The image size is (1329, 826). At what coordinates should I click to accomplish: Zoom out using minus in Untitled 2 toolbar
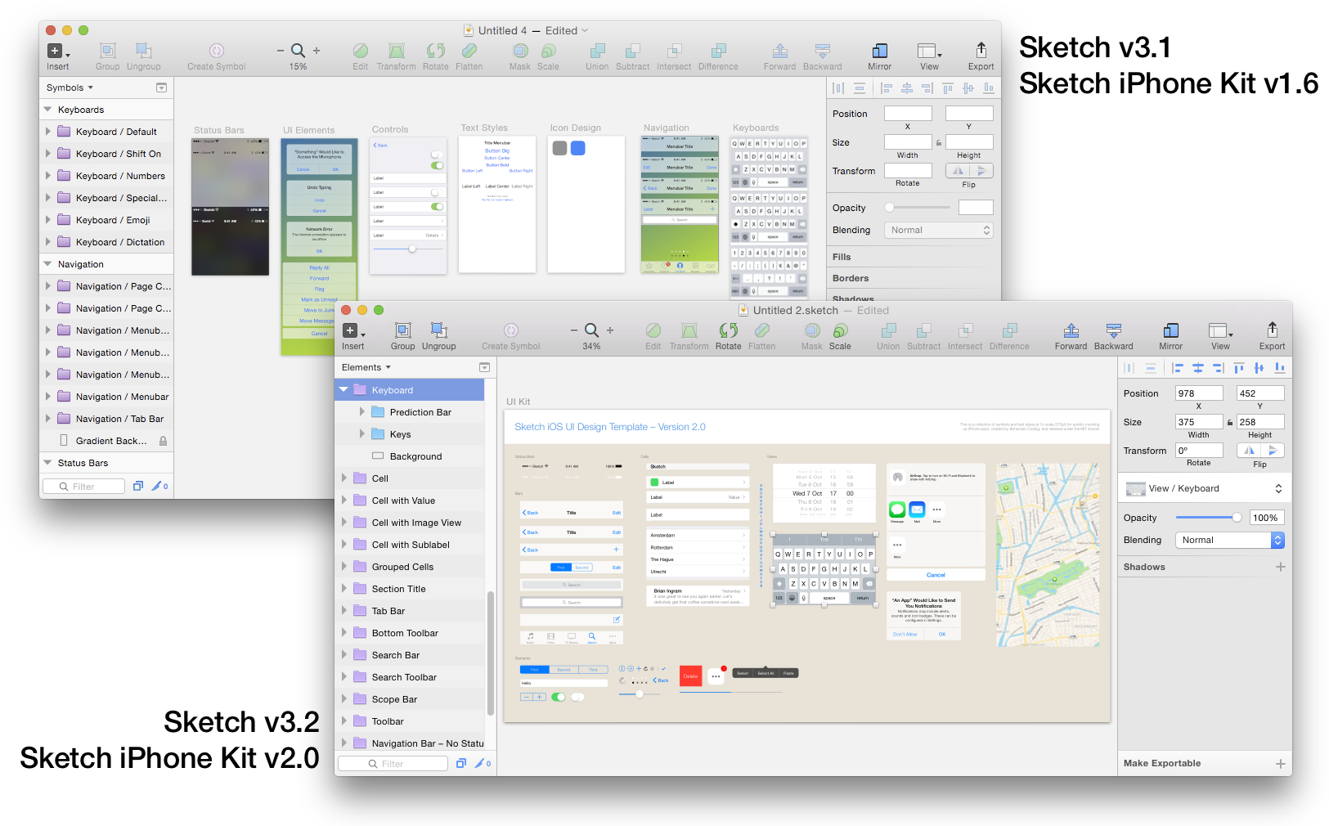573,330
